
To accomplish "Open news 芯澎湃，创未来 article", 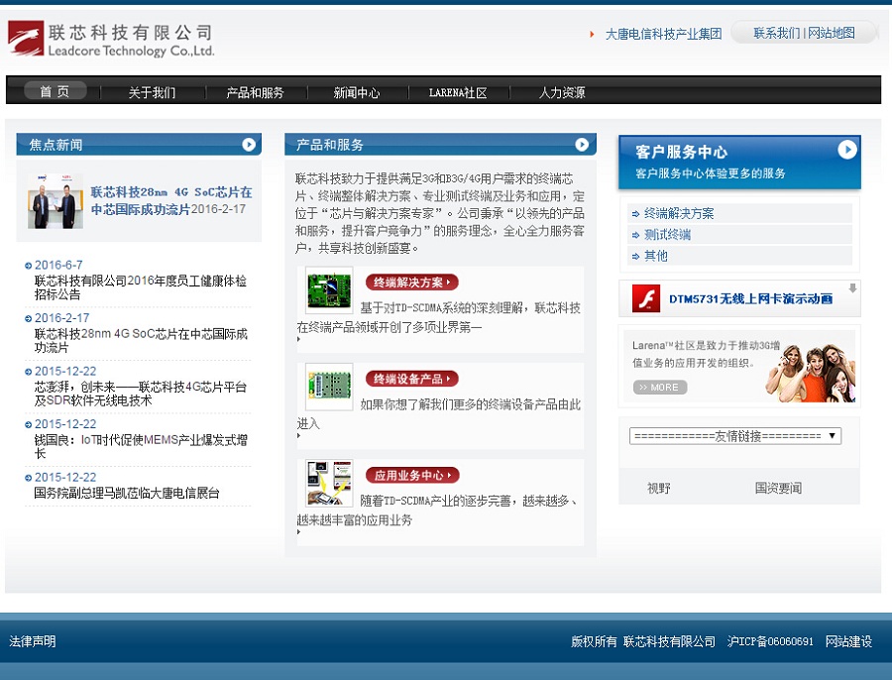I will [x=141, y=394].
